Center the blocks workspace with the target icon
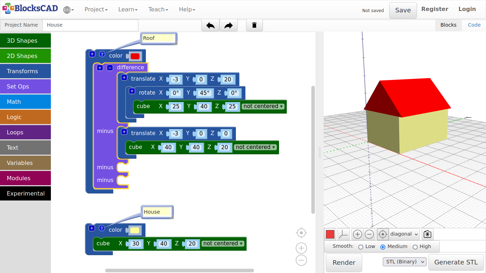The height and width of the screenshot is (273, 486). [x=301, y=233]
